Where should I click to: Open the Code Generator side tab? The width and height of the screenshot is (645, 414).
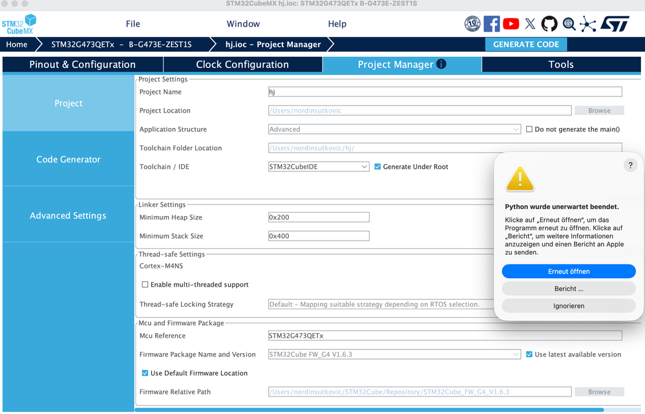click(69, 159)
